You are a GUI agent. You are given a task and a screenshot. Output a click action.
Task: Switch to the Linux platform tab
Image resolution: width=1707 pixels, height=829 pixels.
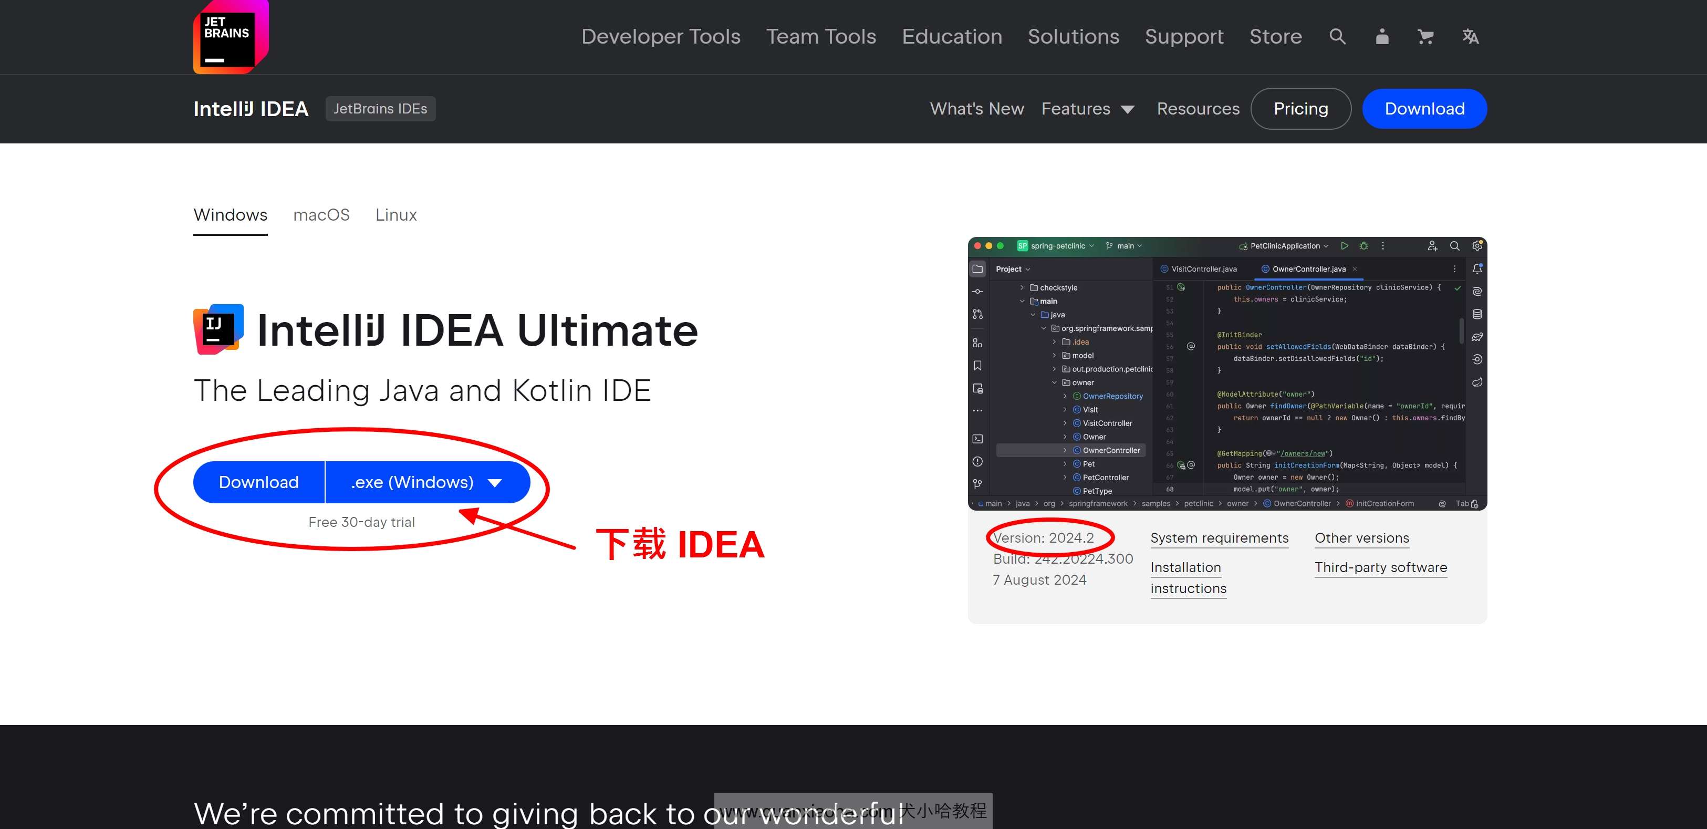[x=396, y=215]
